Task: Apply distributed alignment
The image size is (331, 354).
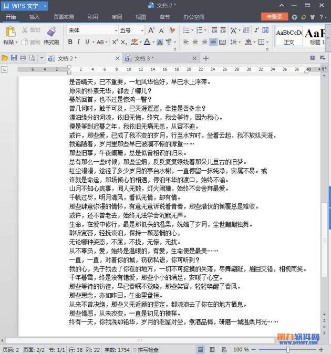Action: [x=222, y=42]
